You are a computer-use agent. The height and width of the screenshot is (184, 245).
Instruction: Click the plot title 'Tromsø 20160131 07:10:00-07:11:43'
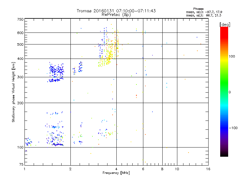pos(116,11)
